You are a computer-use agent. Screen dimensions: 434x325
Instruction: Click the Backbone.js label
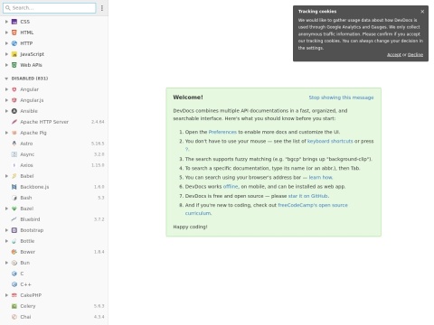34,187
